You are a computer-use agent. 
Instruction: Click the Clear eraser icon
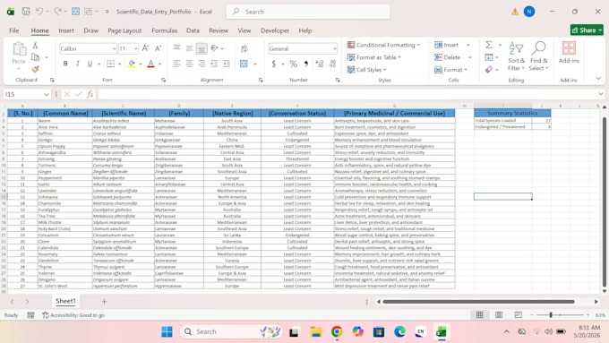[489, 70]
